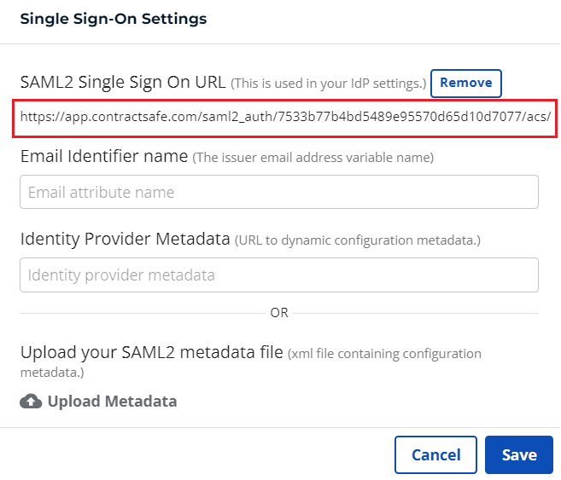Remove the SAML2 Single Sign On URL
561x480 pixels.
[x=466, y=84]
